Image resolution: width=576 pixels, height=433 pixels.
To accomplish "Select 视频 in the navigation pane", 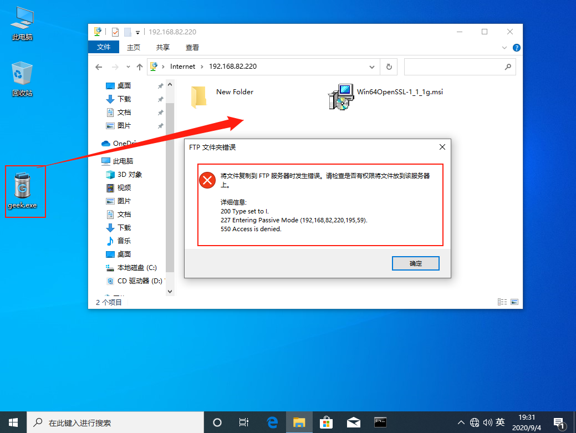I will 118,187.
